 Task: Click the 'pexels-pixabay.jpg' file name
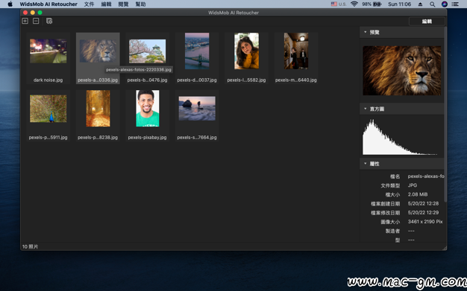point(147,138)
